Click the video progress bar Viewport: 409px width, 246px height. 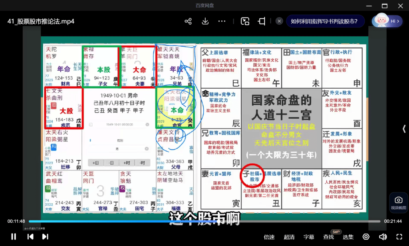point(200,221)
